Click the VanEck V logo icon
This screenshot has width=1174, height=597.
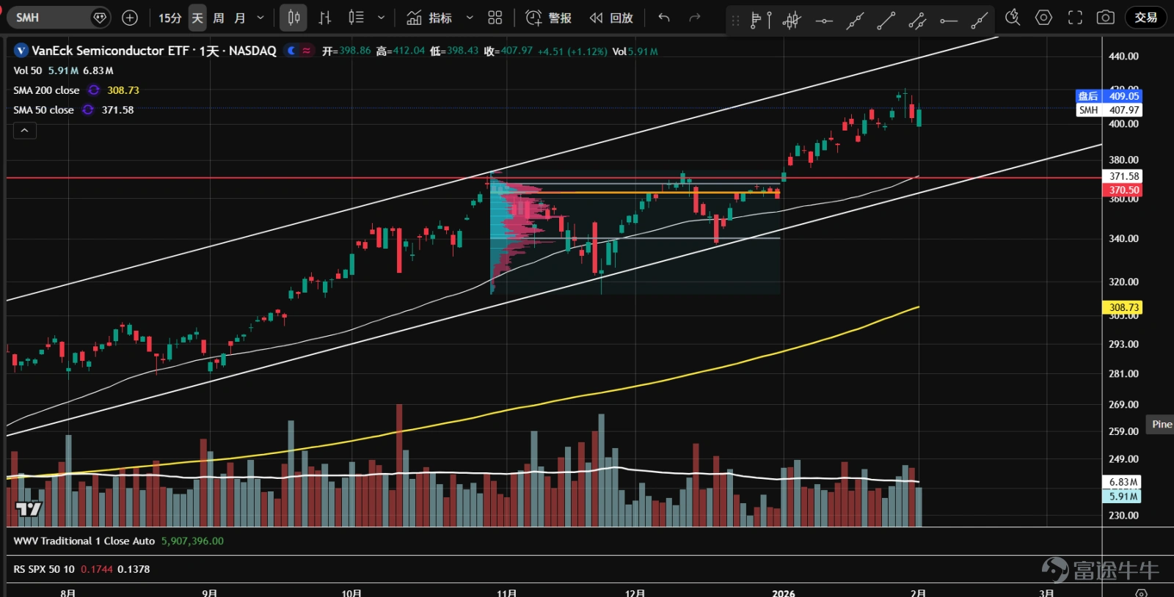(21, 51)
